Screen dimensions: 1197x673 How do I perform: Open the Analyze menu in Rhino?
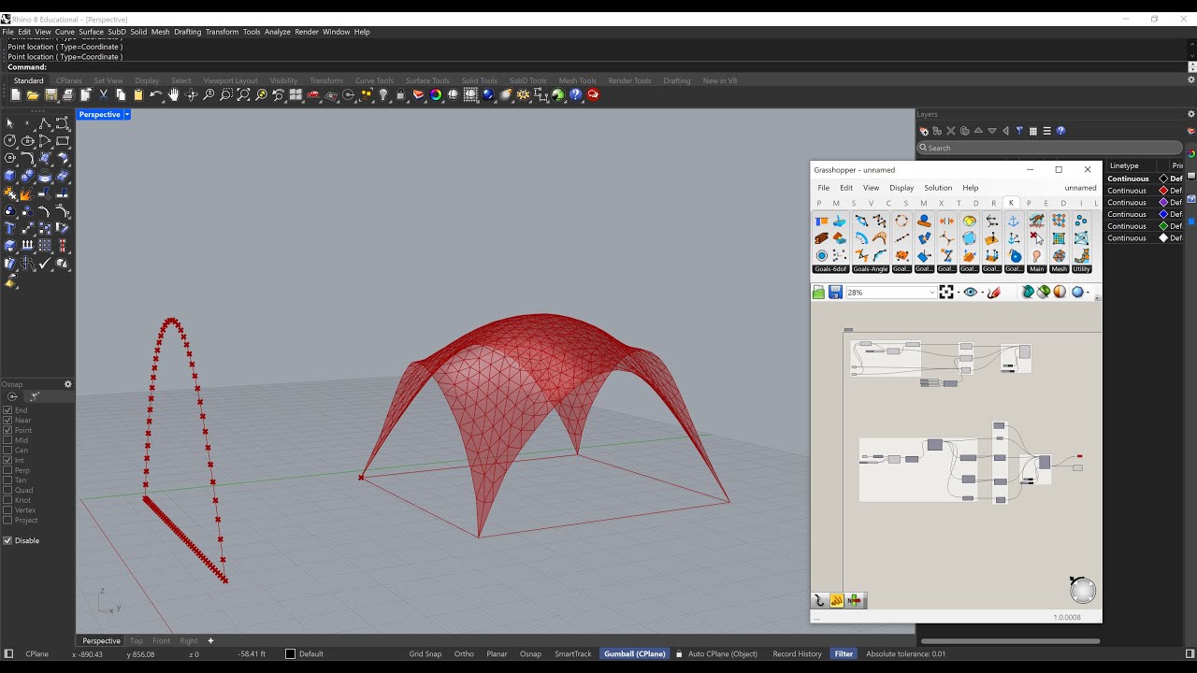278,32
